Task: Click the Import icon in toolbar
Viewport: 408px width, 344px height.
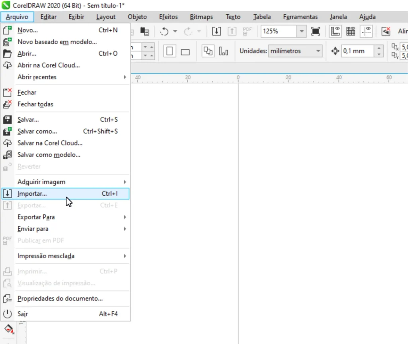Action: (216, 31)
